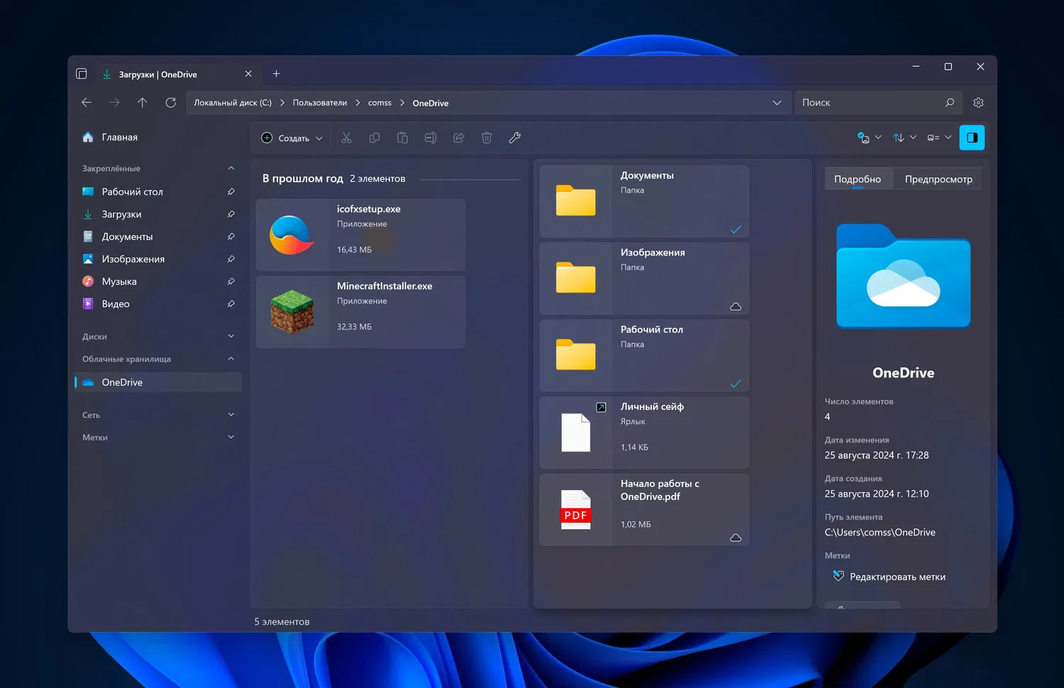Open Files settings via the gear icon

pyautogui.click(x=978, y=103)
